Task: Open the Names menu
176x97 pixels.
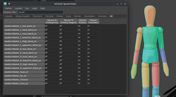Action: [8, 8]
